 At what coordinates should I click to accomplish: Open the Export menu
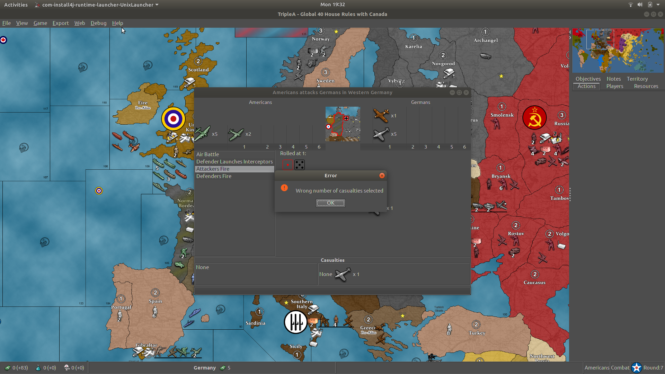tap(61, 23)
